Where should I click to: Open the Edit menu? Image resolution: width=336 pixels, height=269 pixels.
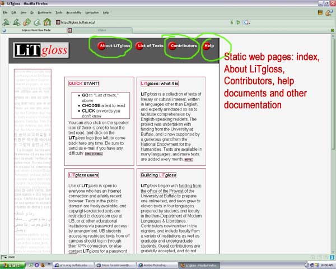[14, 13]
